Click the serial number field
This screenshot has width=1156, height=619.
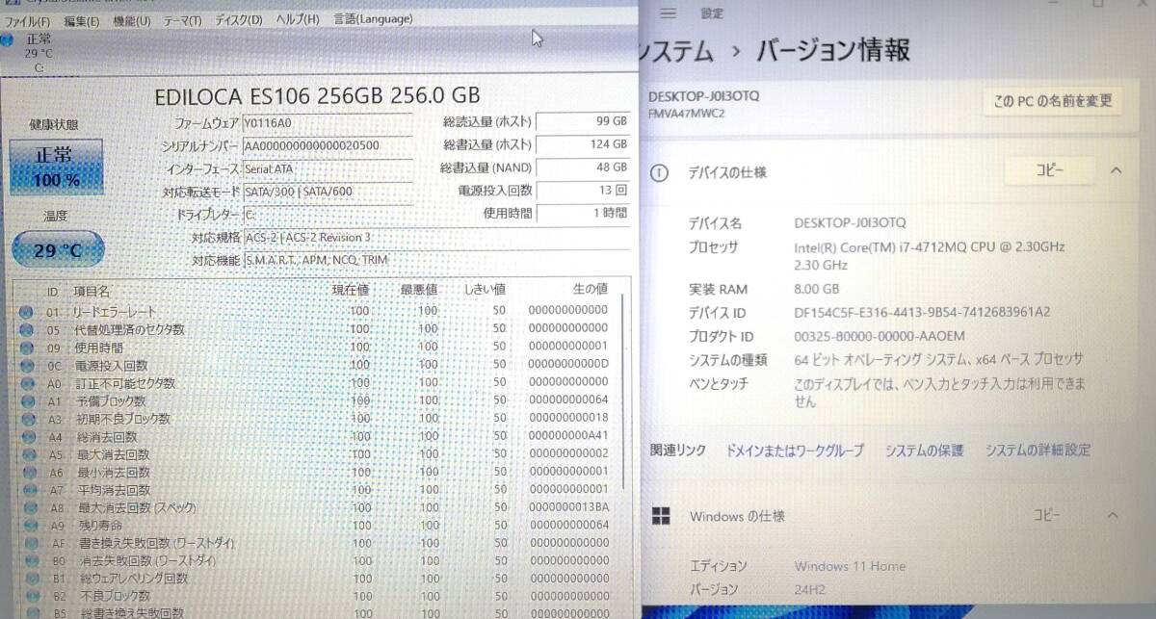(x=326, y=145)
